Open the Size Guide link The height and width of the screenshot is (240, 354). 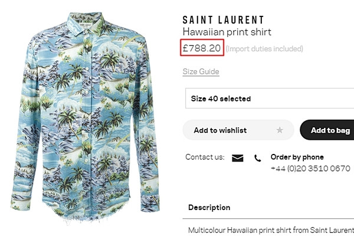201,72
